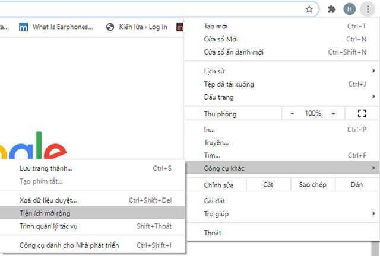Open Trình quản lý tác vụ

92,226
